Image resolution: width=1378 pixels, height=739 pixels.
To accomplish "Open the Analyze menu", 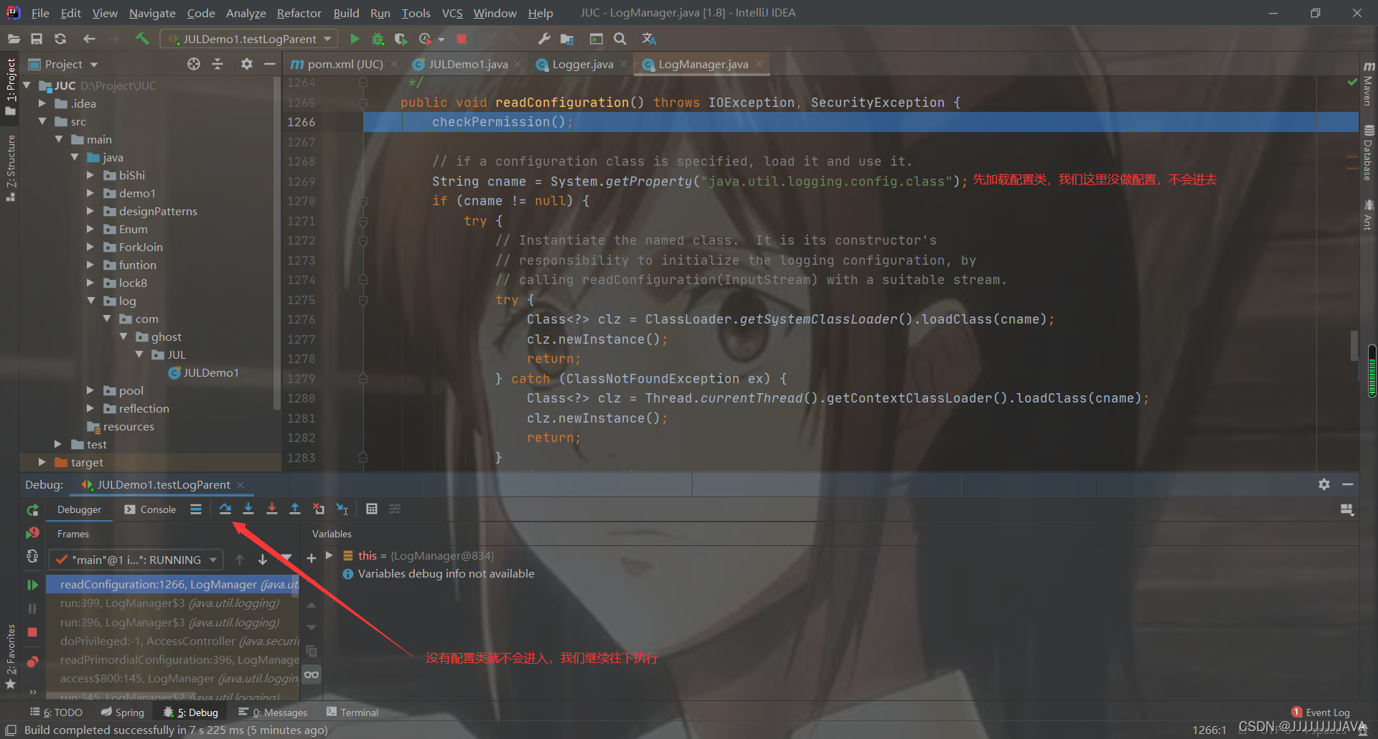I will pyautogui.click(x=245, y=13).
